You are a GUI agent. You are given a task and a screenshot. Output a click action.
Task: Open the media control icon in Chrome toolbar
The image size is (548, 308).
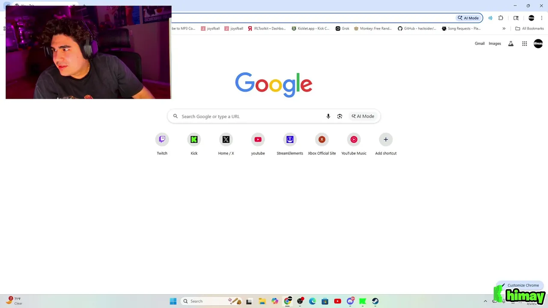click(x=490, y=18)
